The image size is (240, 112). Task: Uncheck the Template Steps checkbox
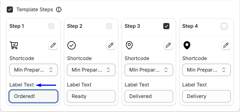click(x=10, y=10)
